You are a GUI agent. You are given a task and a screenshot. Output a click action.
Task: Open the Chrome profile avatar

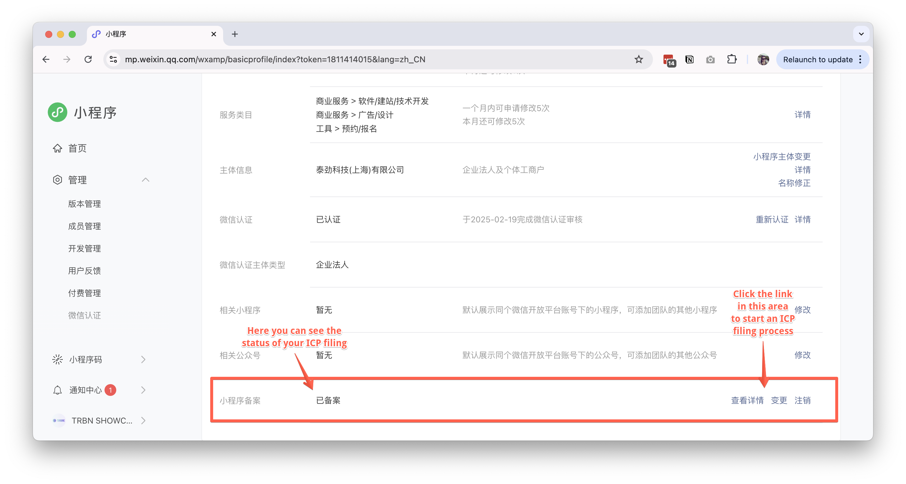(x=763, y=59)
